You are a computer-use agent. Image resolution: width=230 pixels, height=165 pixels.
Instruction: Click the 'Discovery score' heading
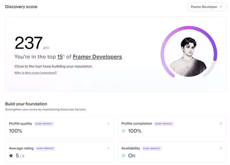pyautogui.click(x=21, y=7)
